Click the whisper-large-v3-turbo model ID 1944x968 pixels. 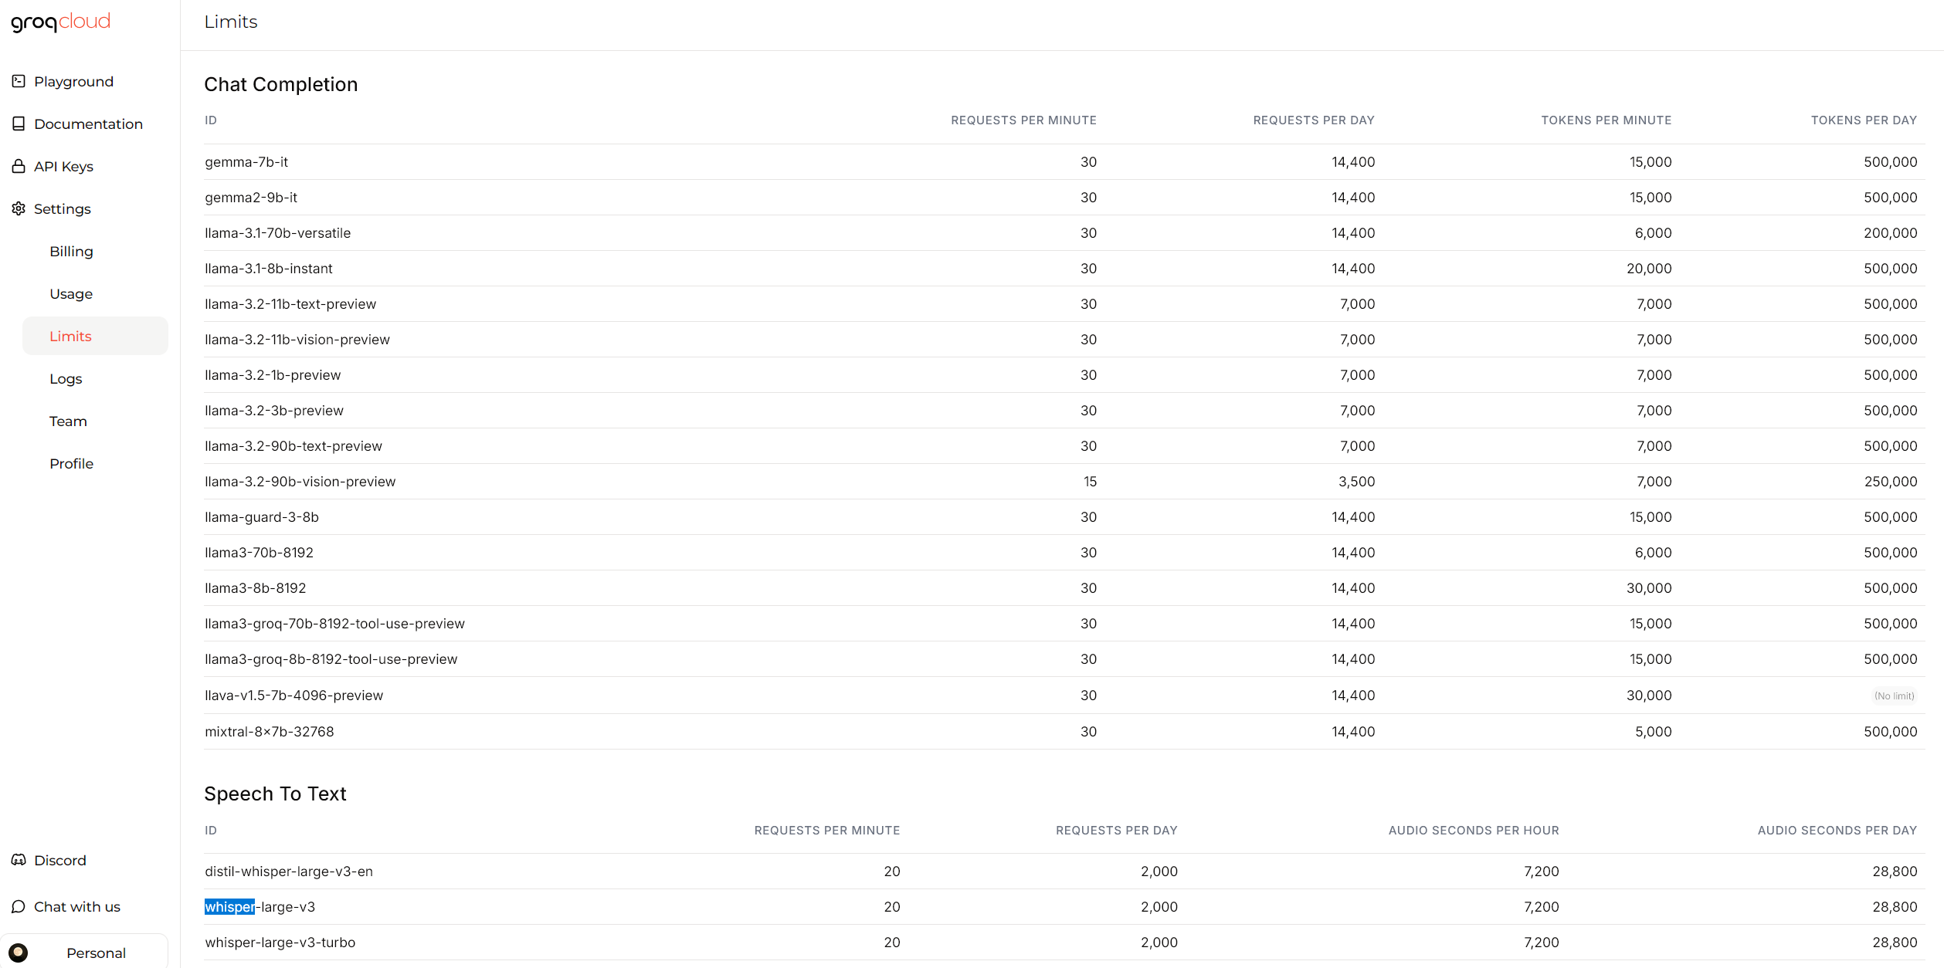click(x=280, y=943)
